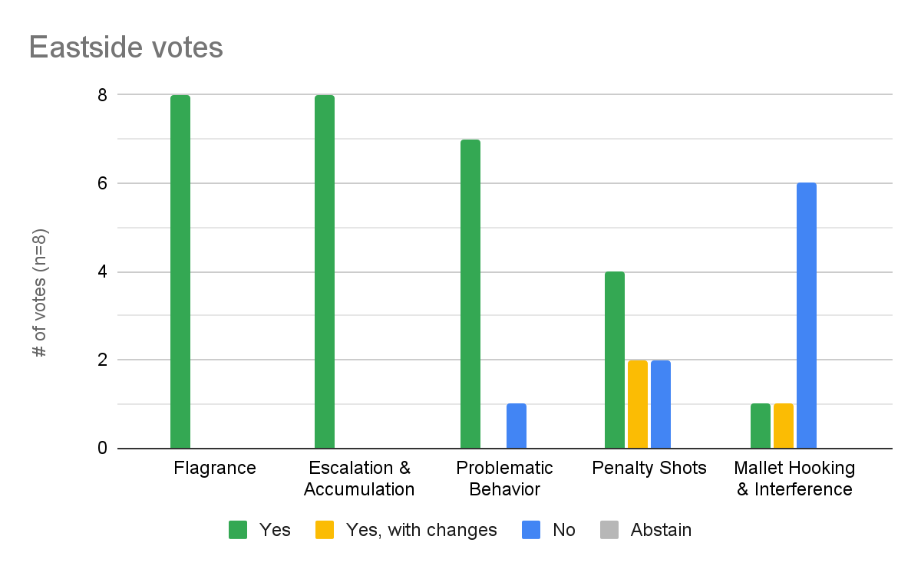
Task: Select the yellow bar for Penalty Shots
Action: pos(638,404)
